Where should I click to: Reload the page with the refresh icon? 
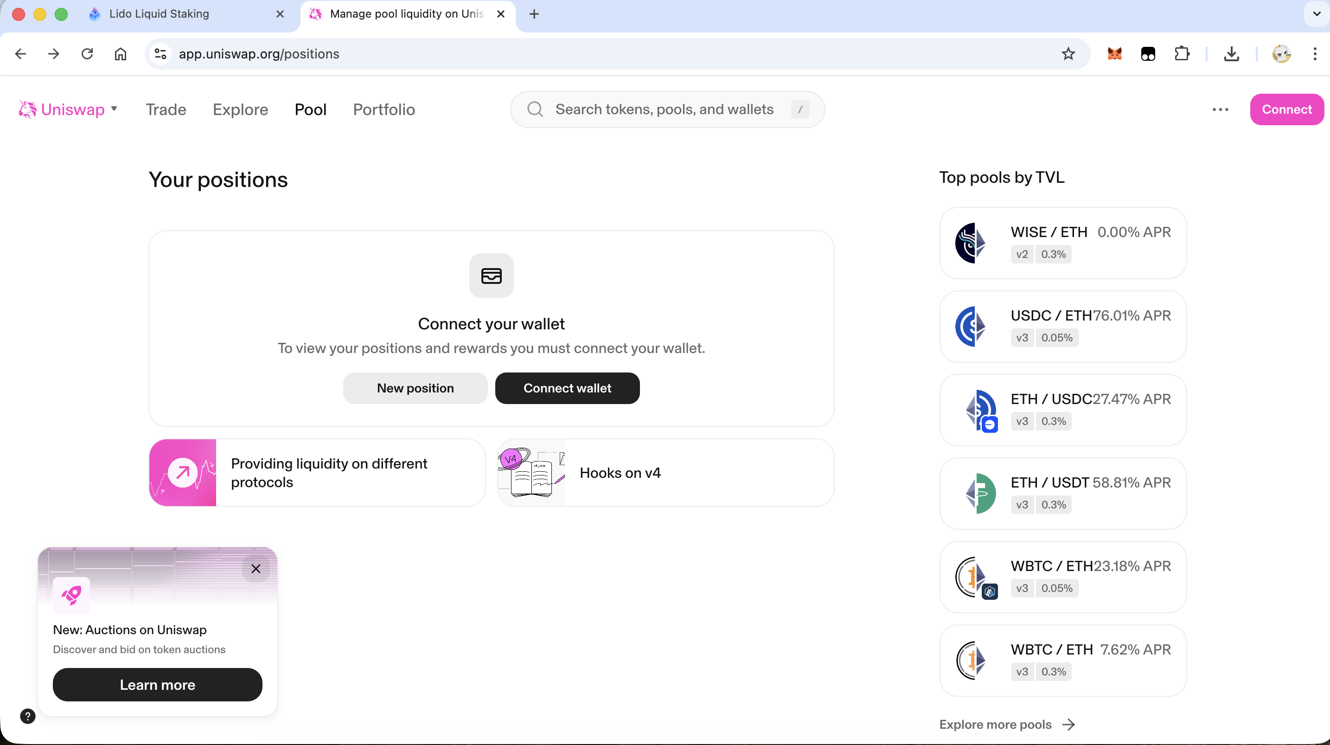click(87, 54)
